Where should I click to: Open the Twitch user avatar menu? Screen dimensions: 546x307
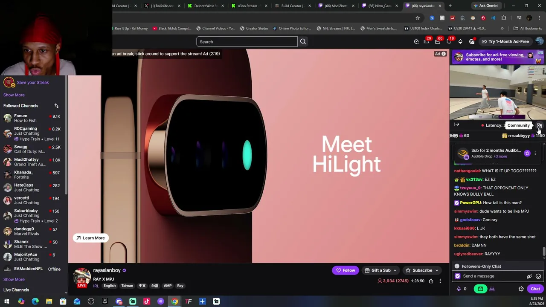[x=540, y=41]
